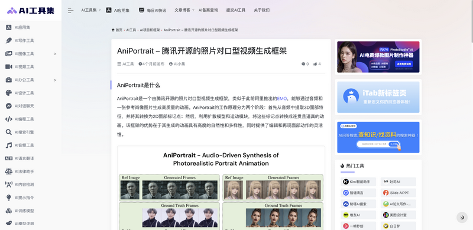Click the AI工具集 site logo
Screen dimensions: 473x230
(31, 11)
